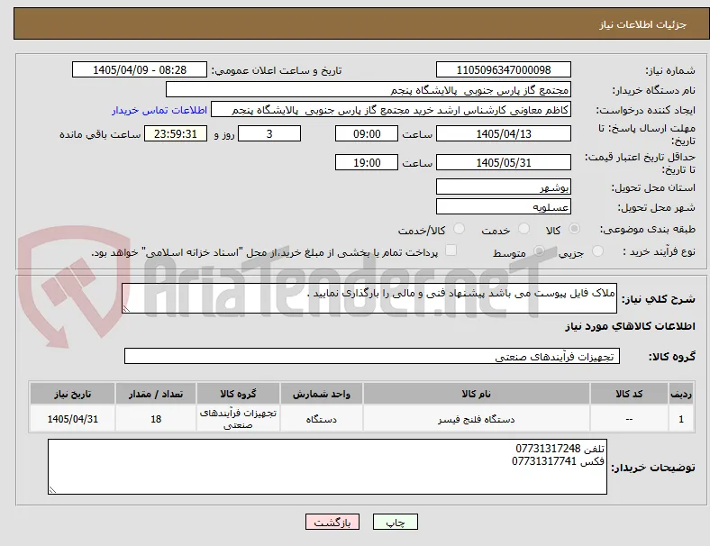Image resolution: width=710 pixels, height=546 pixels.
Task: Select the جزیی purchase type radio
Action: pos(597,251)
